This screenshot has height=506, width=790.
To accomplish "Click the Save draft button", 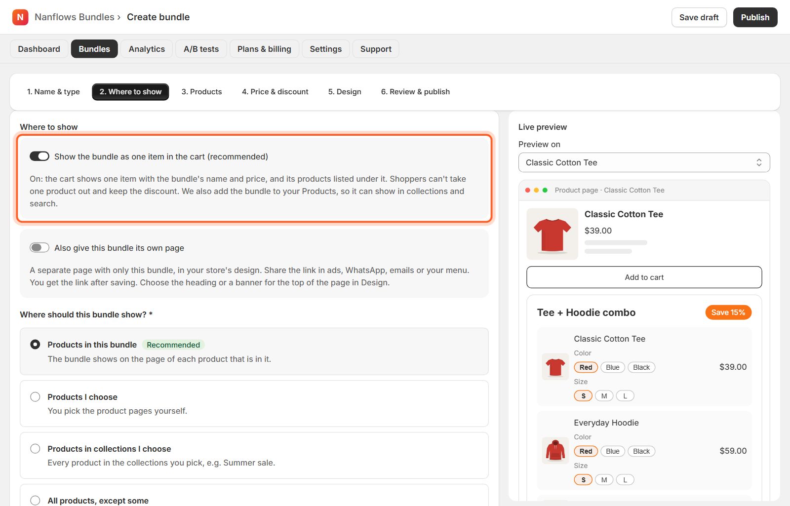I will click(699, 17).
